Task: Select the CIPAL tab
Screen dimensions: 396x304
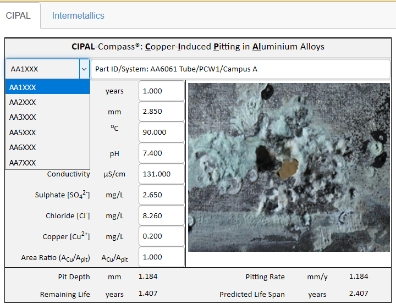Action: [18, 15]
